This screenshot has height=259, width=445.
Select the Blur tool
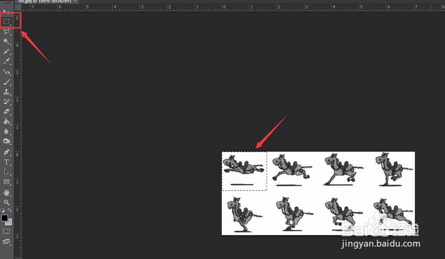[6, 131]
